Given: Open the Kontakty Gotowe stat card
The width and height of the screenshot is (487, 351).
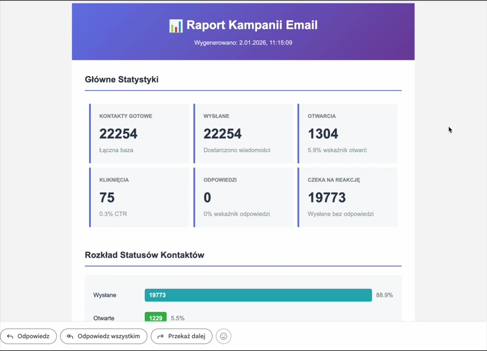Looking at the screenshot, I should 140,133.
